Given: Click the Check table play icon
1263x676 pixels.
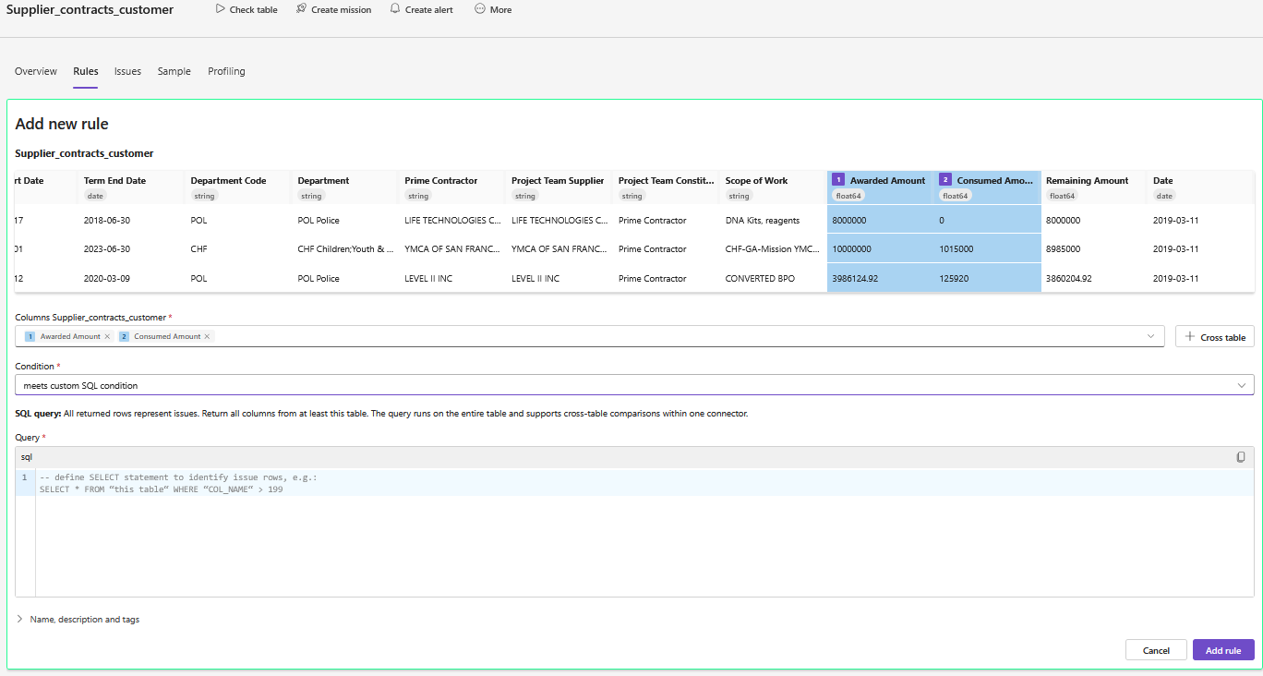Looking at the screenshot, I should 220,9.
